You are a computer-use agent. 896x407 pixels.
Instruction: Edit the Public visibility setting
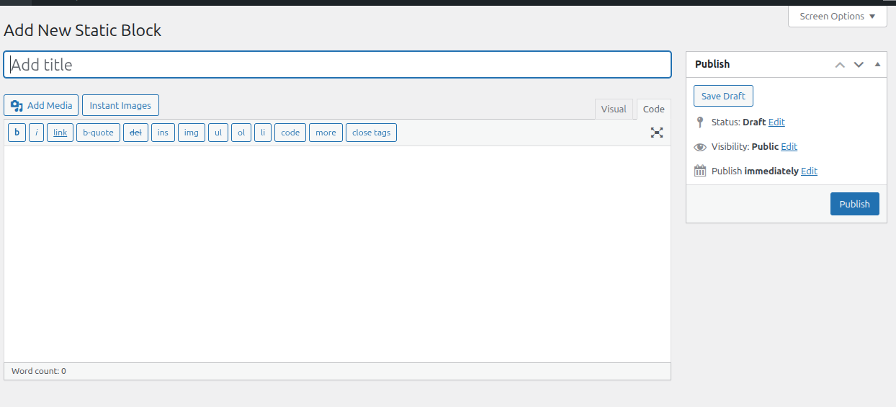click(x=789, y=147)
